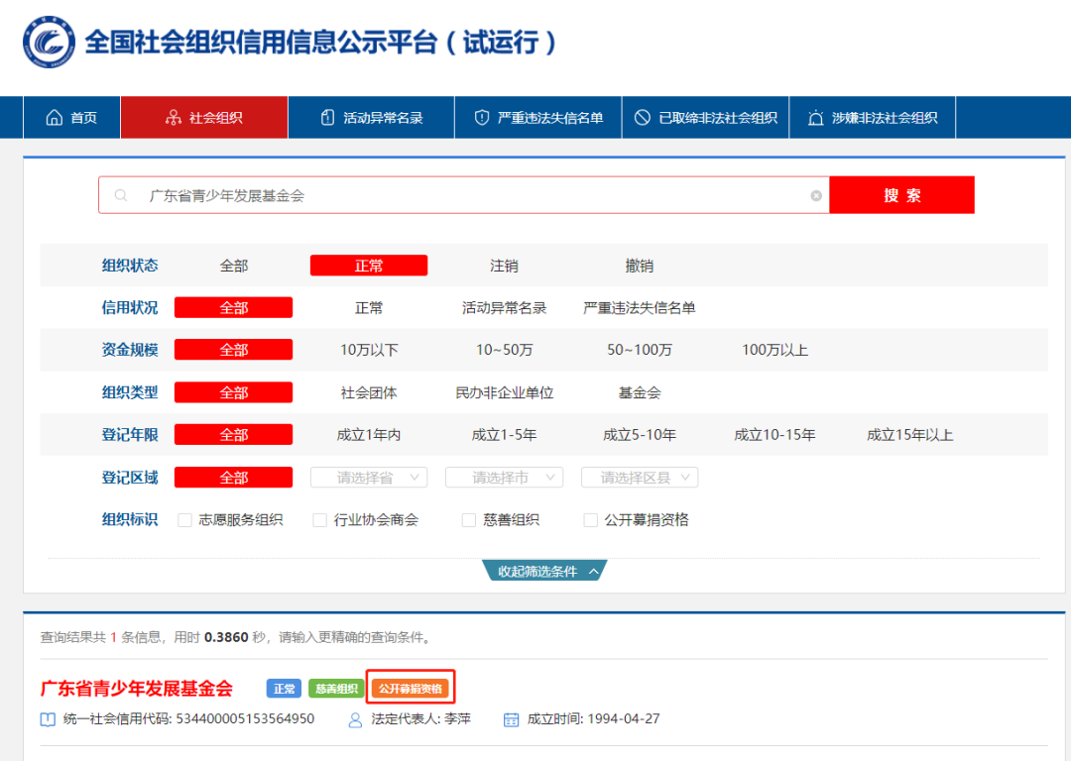Enable the 志愿服务组织 checkbox

pos(184,520)
